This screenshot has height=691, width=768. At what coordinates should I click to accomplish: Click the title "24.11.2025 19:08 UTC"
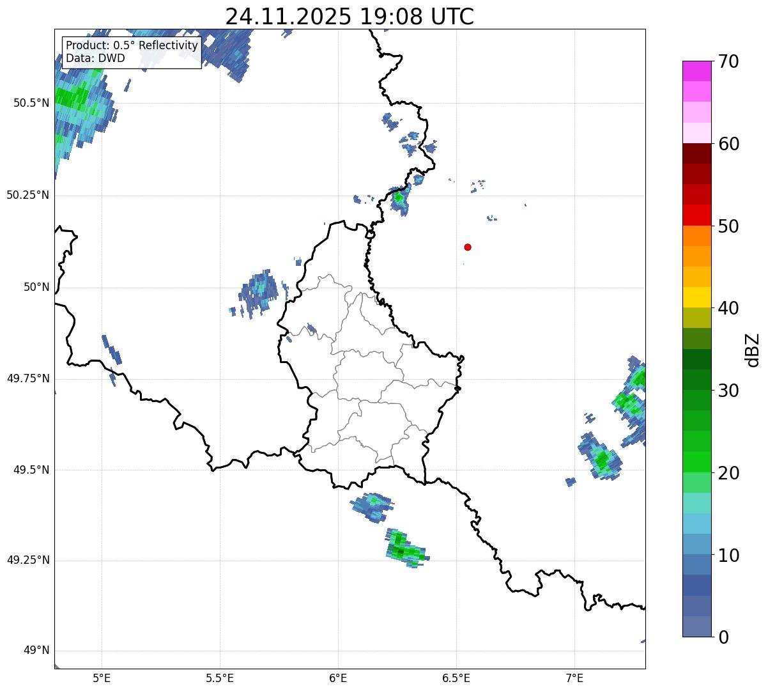tap(349, 16)
